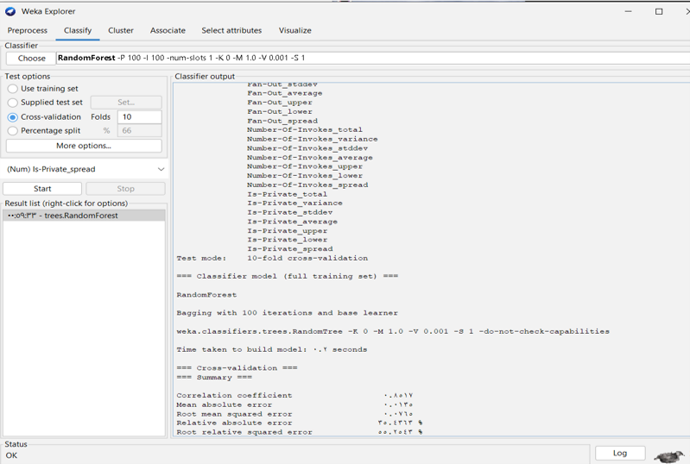Click the Choose classifier button
This screenshot has width=690, height=464.
[31, 58]
